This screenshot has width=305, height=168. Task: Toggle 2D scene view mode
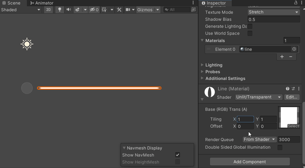click(48, 10)
